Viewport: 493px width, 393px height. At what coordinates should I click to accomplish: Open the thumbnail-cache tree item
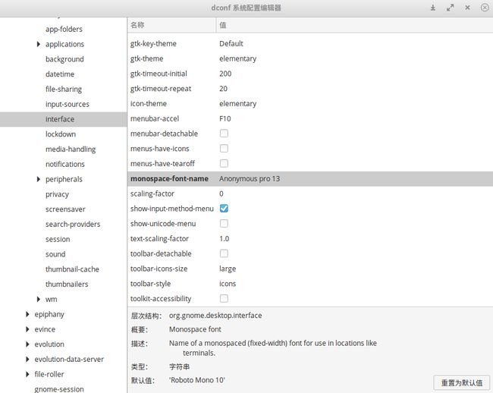point(72,269)
